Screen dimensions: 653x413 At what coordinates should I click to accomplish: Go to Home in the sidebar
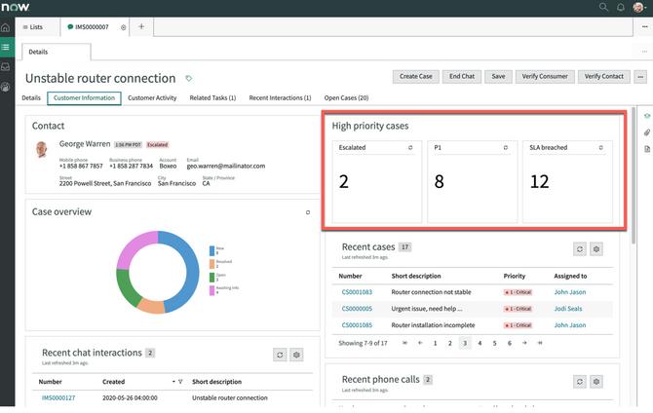click(6, 28)
